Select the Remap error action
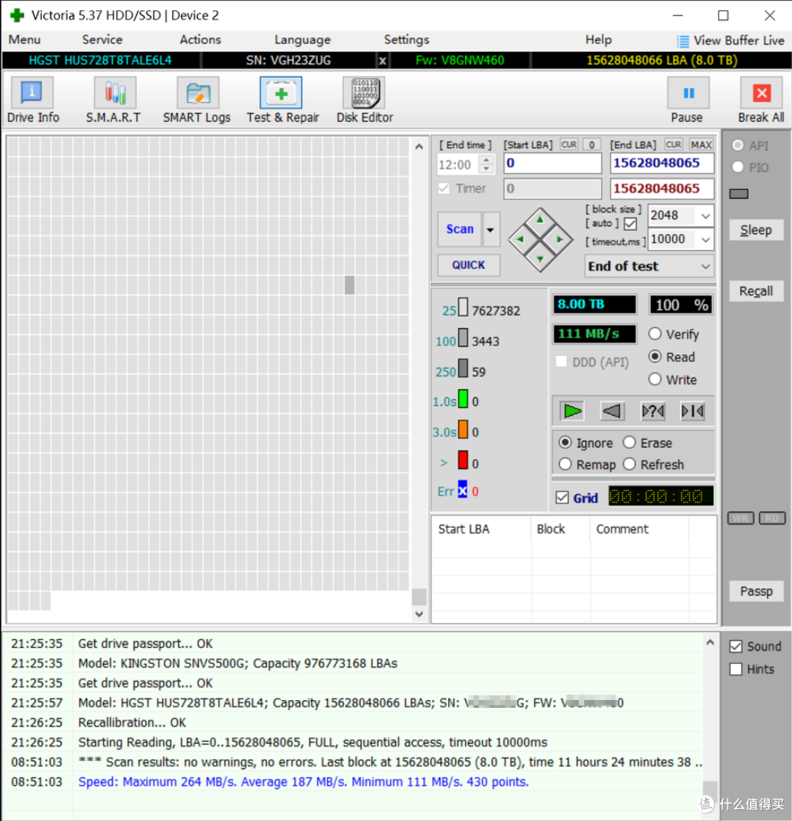This screenshot has height=821, width=792. point(565,464)
